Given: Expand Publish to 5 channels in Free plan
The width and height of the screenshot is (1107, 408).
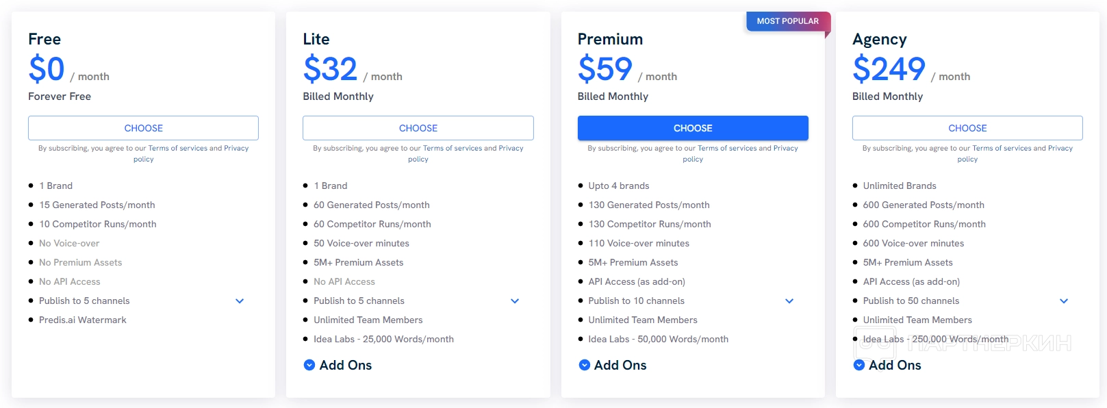Looking at the screenshot, I should tap(240, 301).
